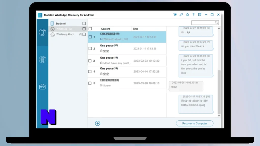Click 'I know' preview text in row 5
The image size is (260, 146).
point(107,85)
